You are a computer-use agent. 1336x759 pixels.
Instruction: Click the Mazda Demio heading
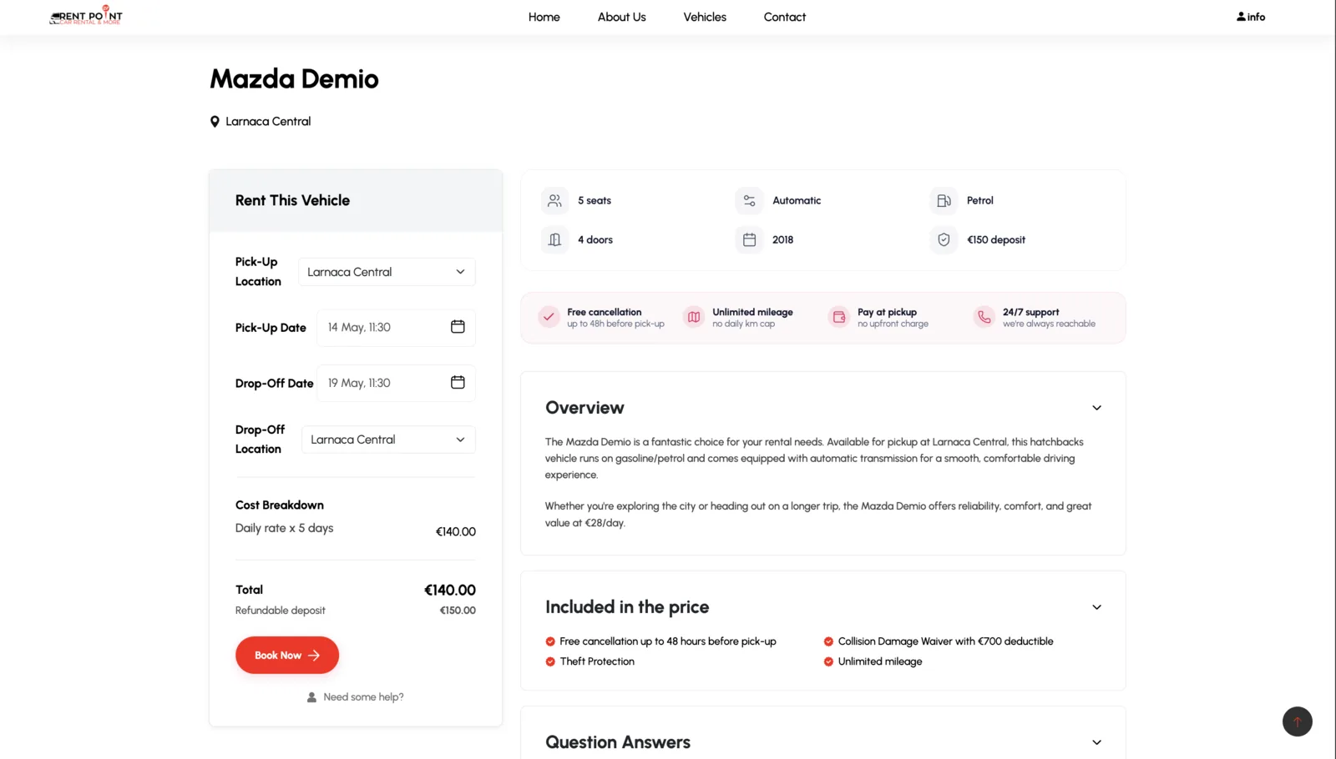294,79
